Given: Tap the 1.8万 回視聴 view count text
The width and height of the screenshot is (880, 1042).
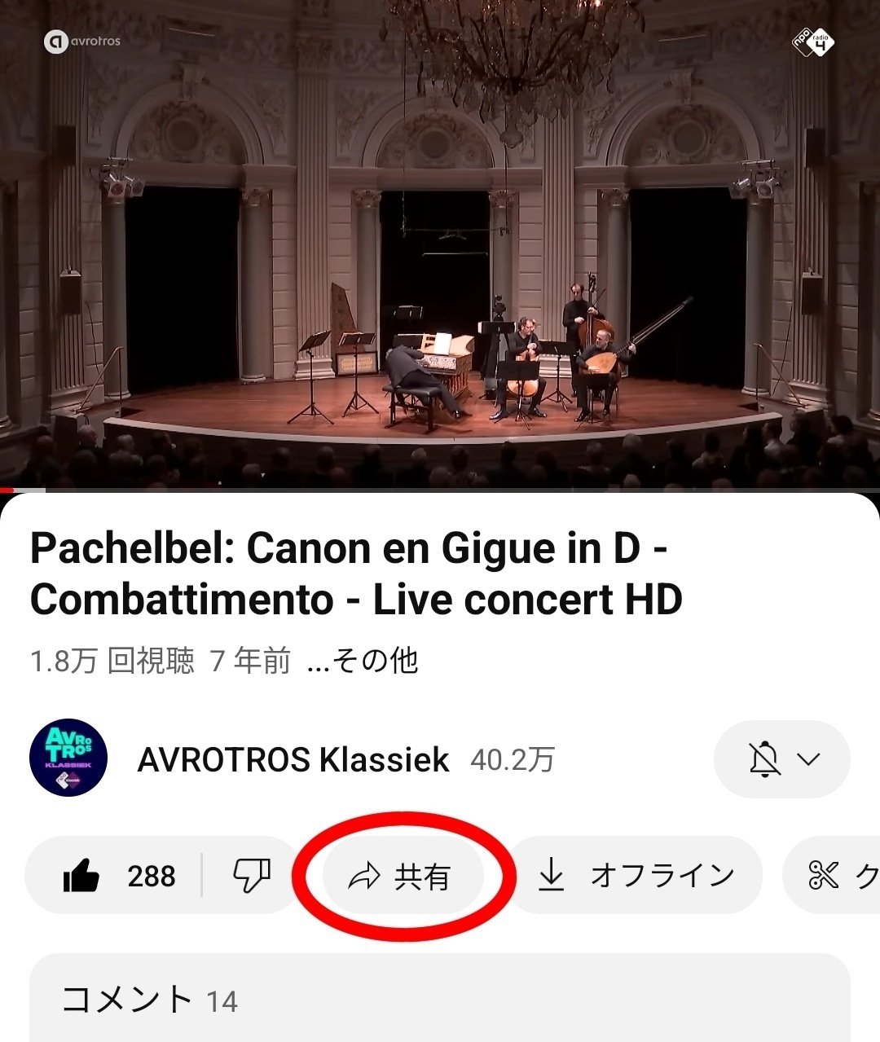Looking at the screenshot, I should tap(112, 660).
